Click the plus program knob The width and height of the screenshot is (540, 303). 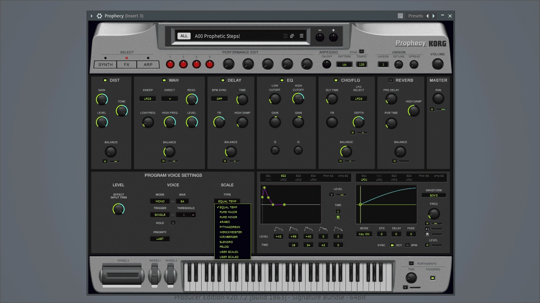pyautogui.click(x=334, y=37)
